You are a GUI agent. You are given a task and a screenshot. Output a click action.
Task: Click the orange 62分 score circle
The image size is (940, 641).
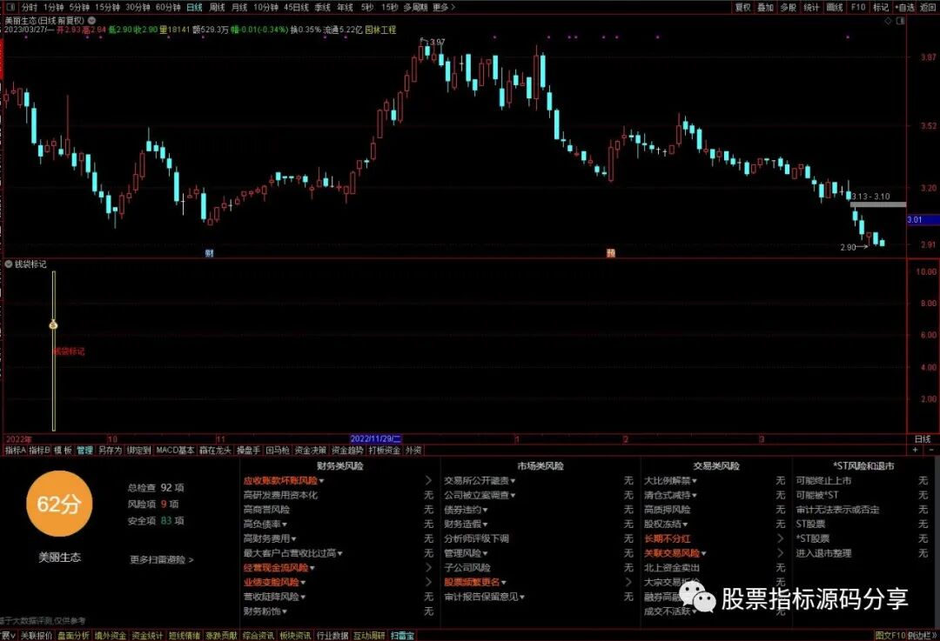[59, 504]
